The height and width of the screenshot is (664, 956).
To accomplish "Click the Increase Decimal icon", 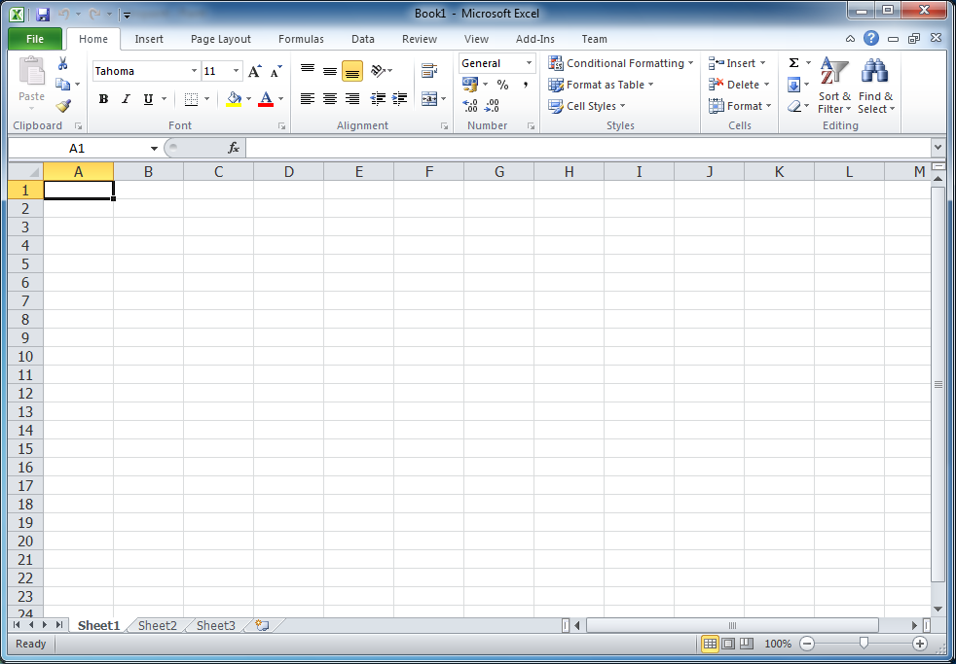I will pyautogui.click(x=470, y=106).
